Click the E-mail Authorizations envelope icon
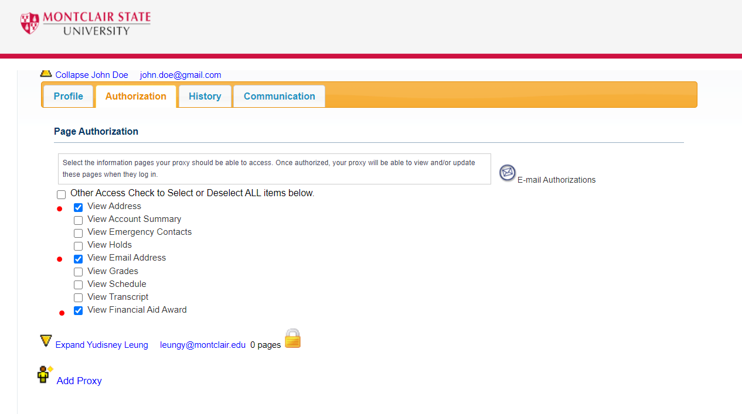 pyautogui.click(x=507, y=173)
